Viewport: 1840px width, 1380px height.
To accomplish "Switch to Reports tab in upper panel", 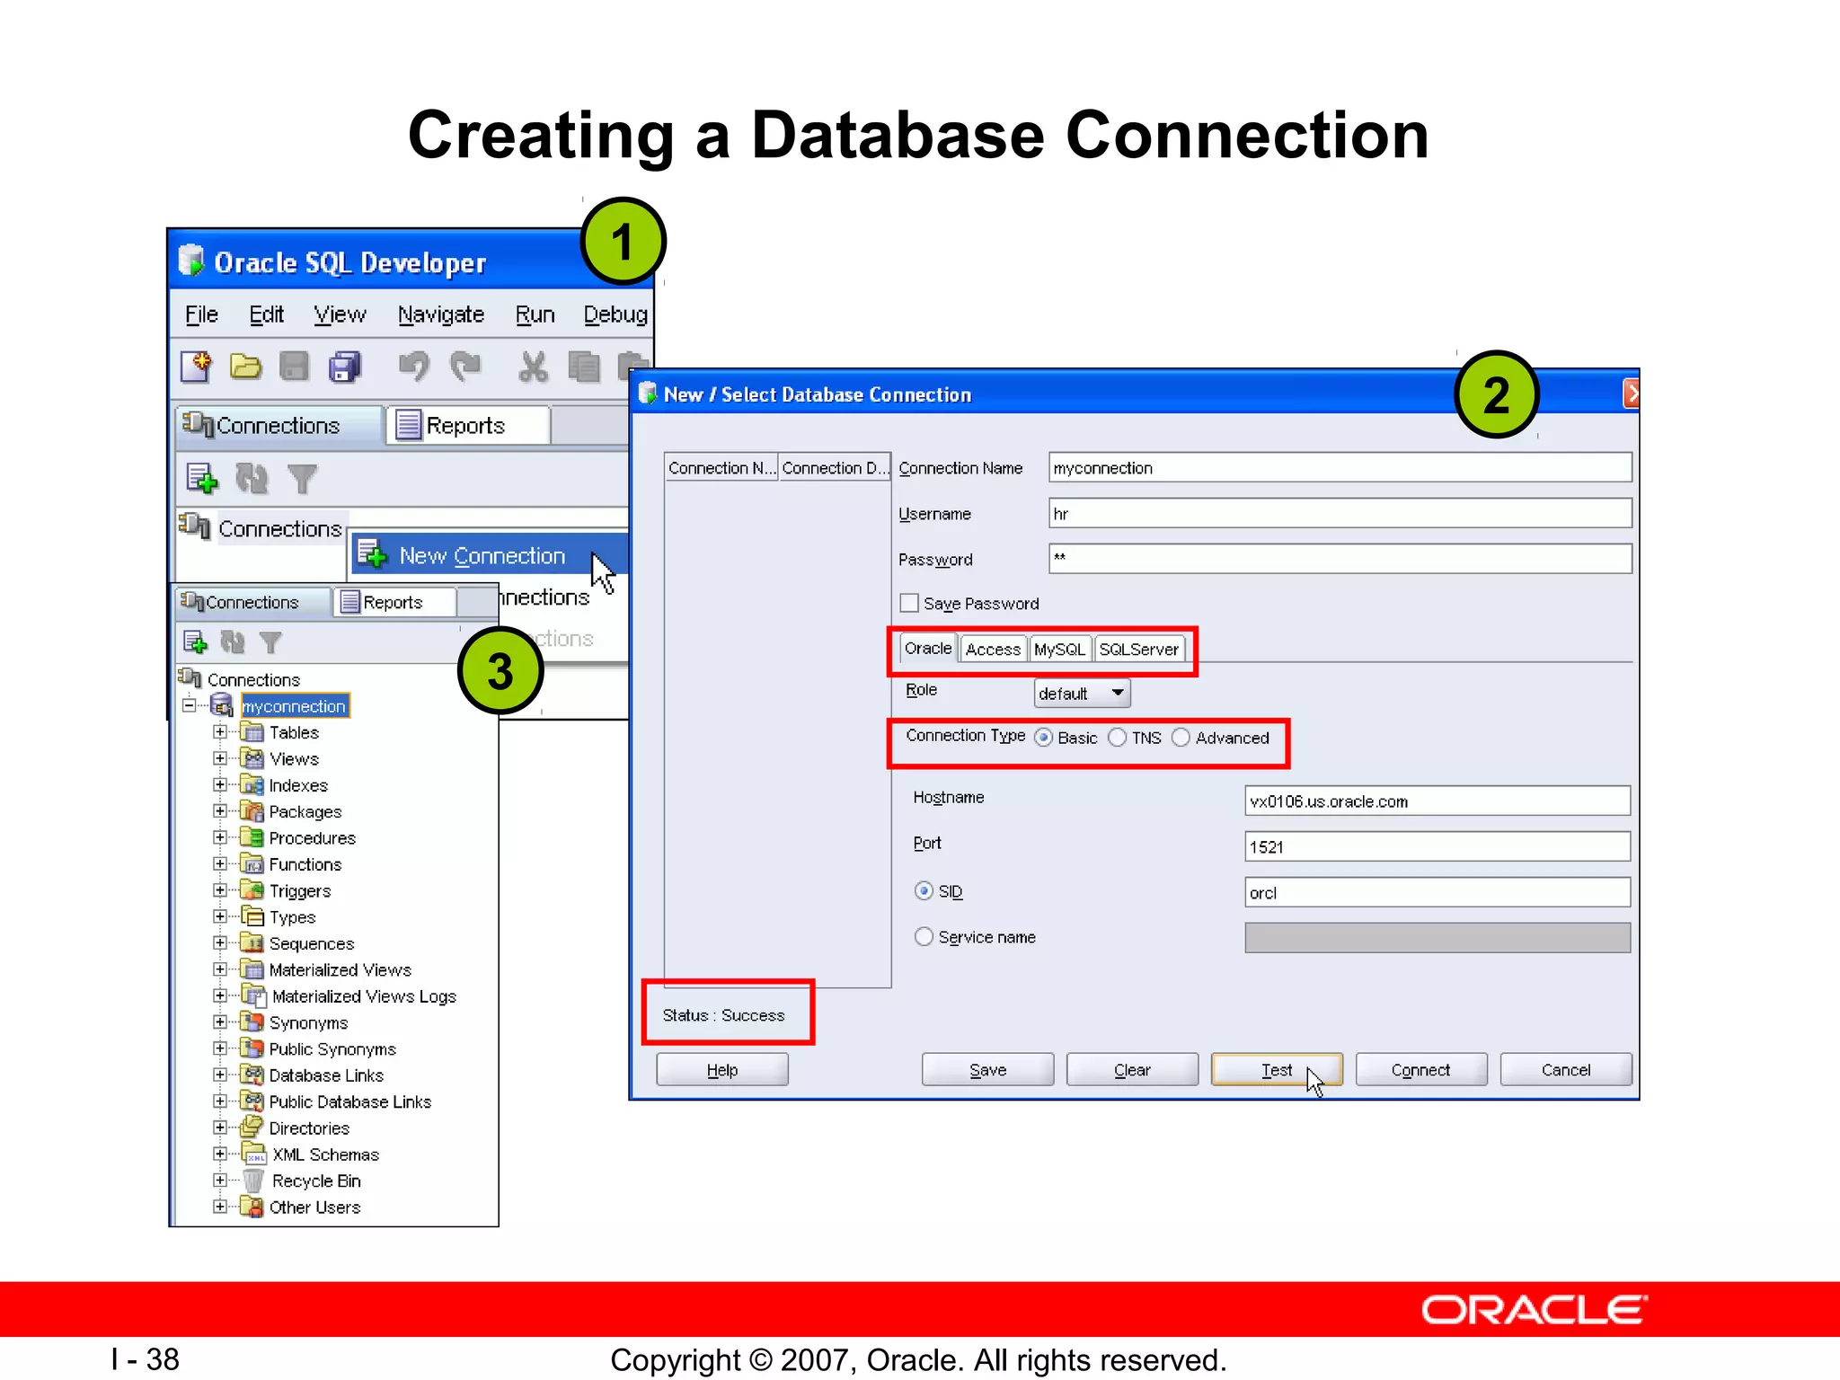I will (x=467, y=425).
